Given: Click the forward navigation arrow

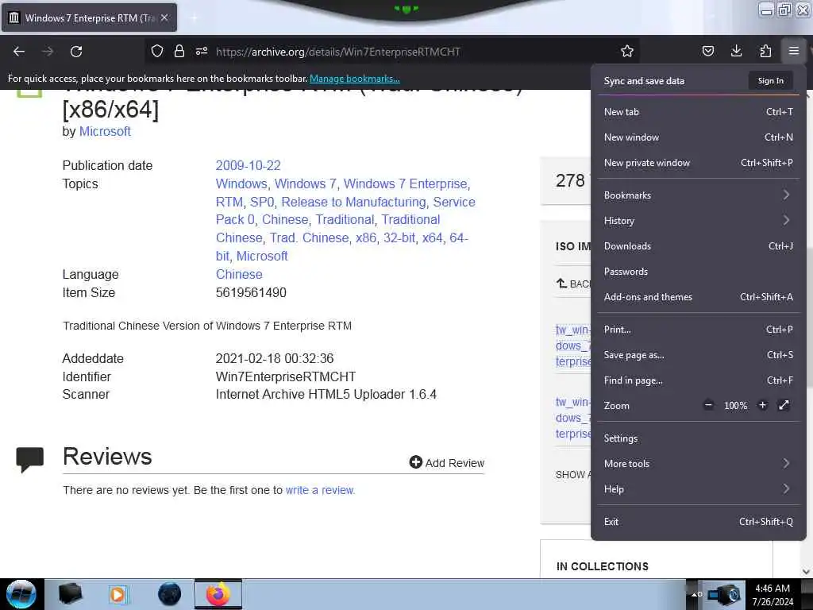Looking at the screenshot, I should pyautogui.click(x=48, y=52).
